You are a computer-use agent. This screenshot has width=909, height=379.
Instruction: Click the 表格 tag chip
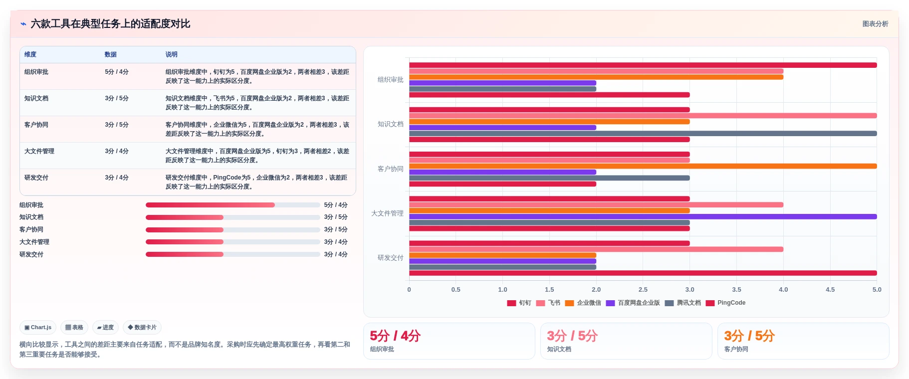[74, 328]
